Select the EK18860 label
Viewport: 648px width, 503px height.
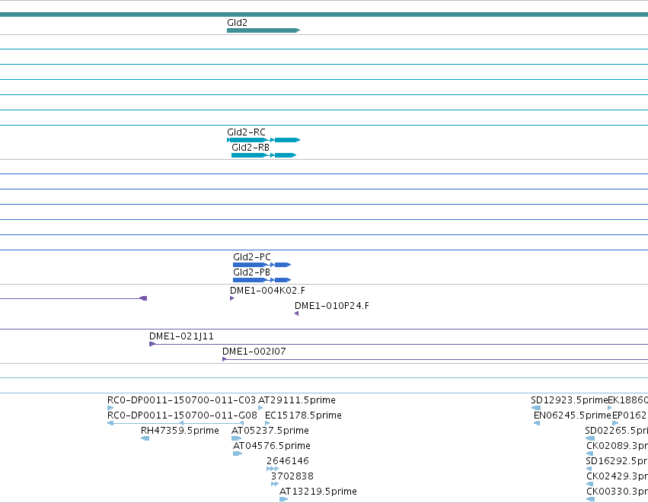[627, 400]
